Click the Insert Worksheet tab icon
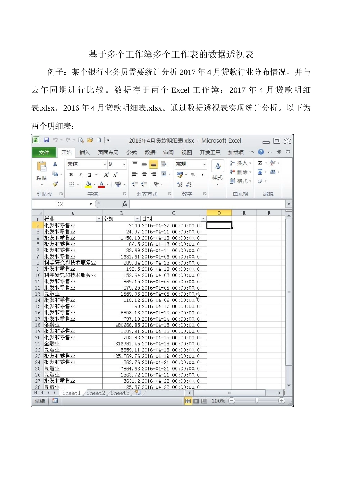 (138, 393)
